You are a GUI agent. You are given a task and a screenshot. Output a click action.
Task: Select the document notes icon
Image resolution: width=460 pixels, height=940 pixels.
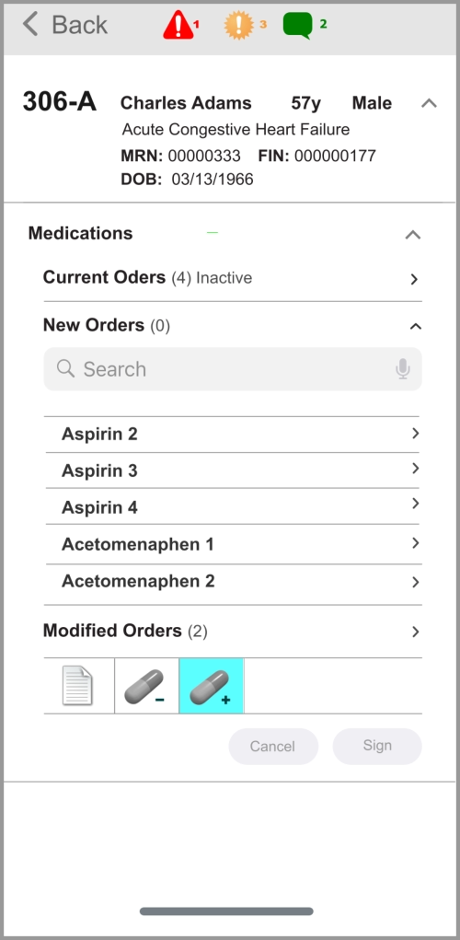coord(78,686)
